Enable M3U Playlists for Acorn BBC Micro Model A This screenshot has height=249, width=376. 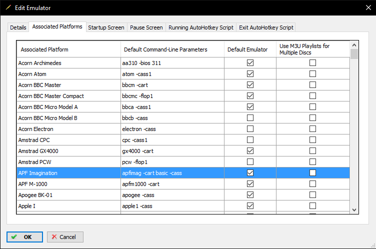pyautogui.click(x=312, y=107)
